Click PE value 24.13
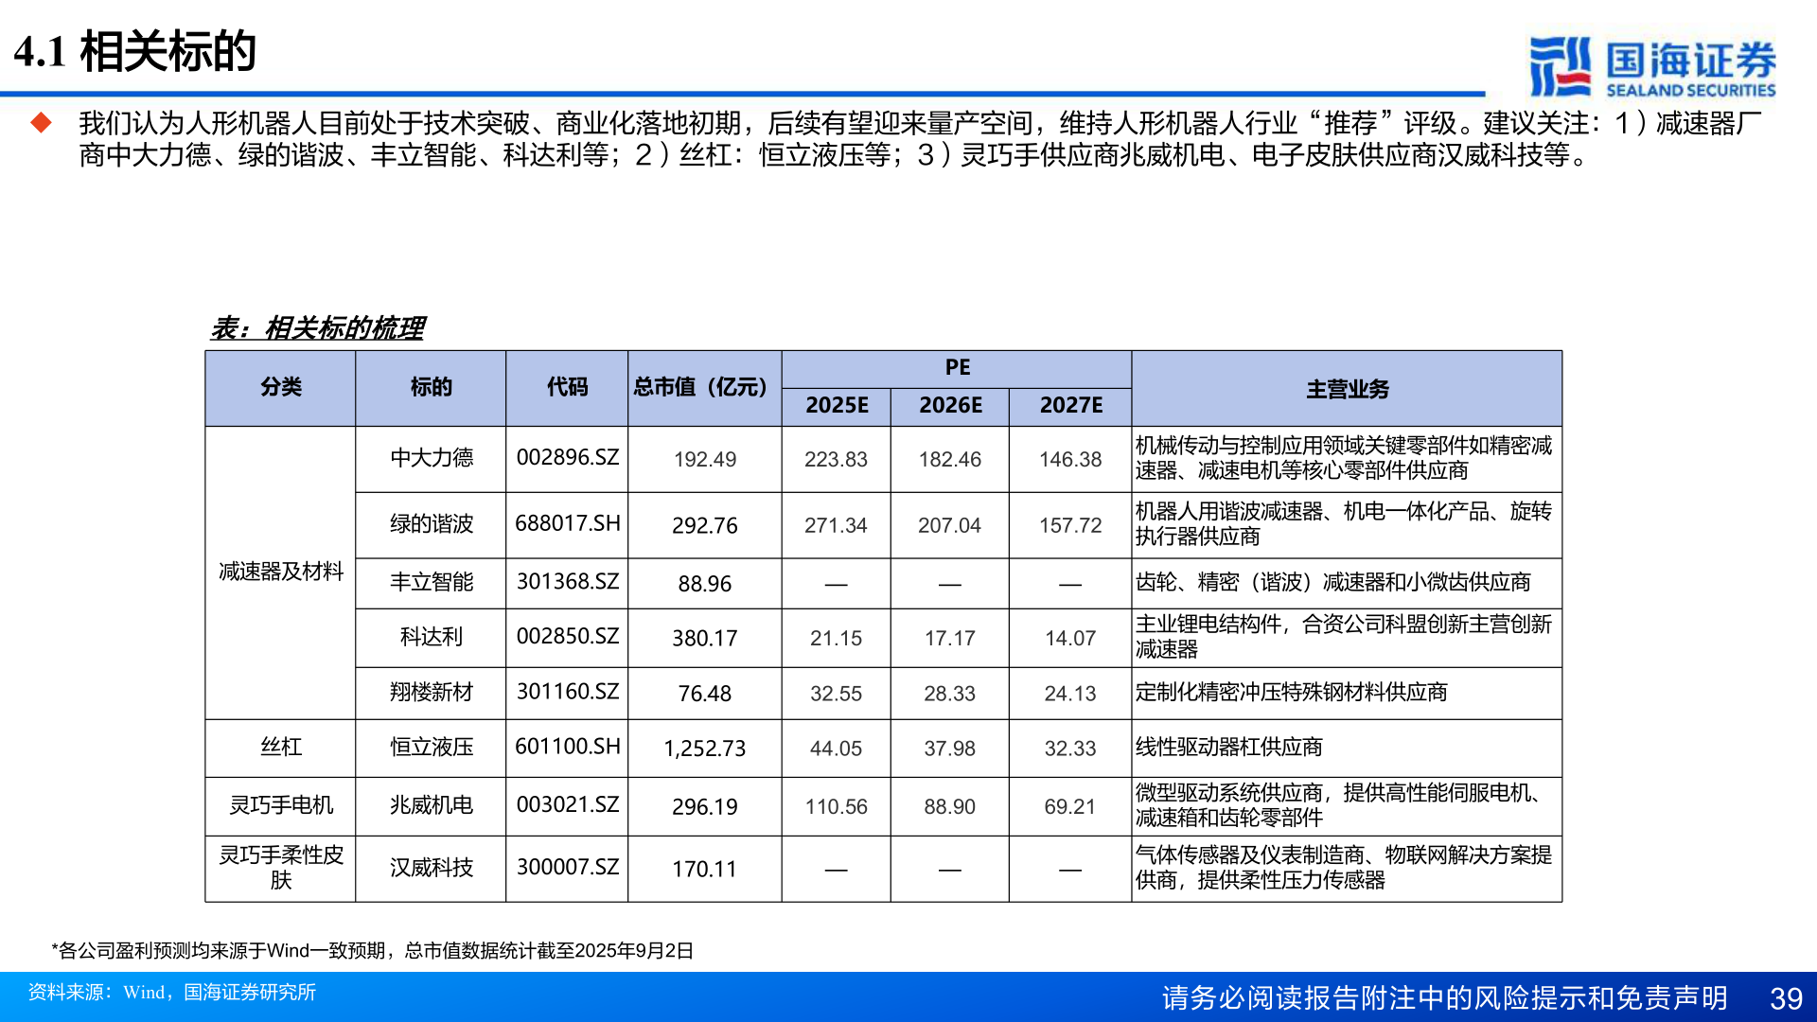 [1070, 695]
